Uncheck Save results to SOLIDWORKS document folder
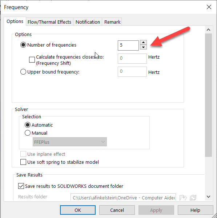Screen dimensions: 217x218 pos(21,186)
